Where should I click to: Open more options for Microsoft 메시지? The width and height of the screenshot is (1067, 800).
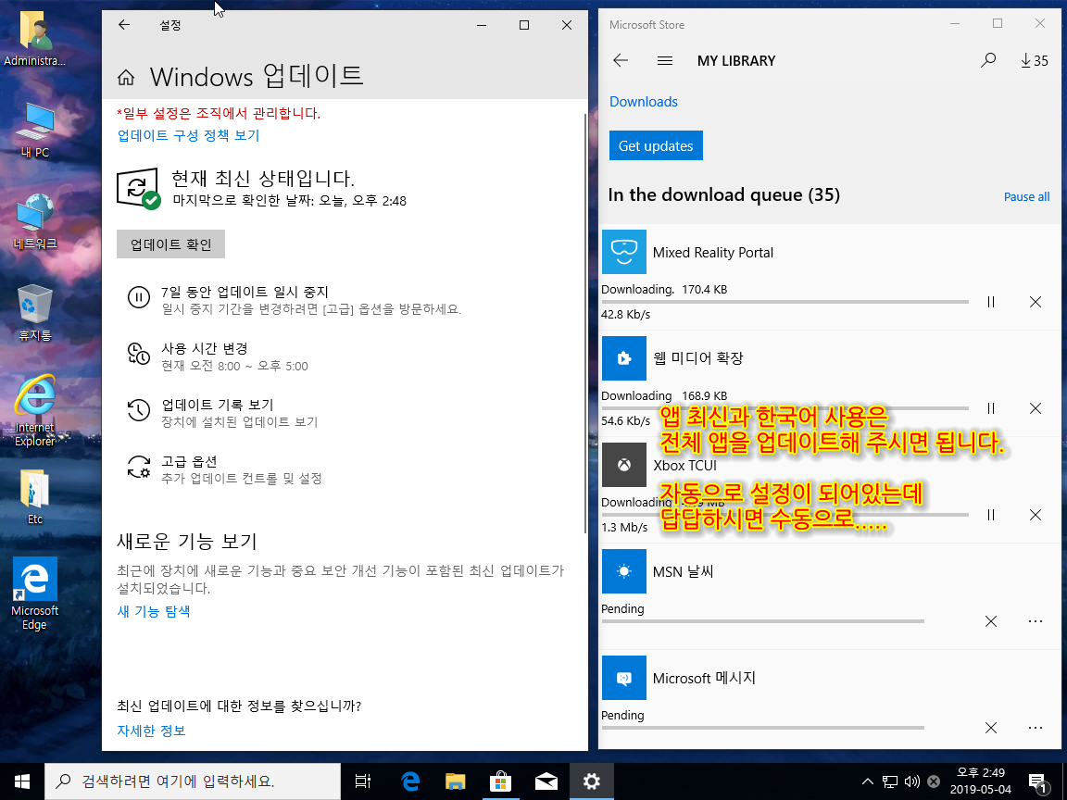(1035, 728)
